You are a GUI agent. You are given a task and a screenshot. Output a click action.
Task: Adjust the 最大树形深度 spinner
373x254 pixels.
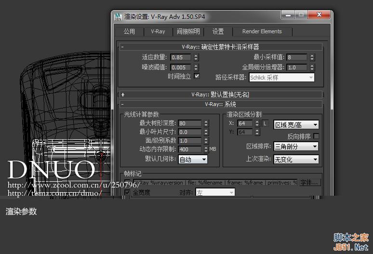(x=206, y=123)
